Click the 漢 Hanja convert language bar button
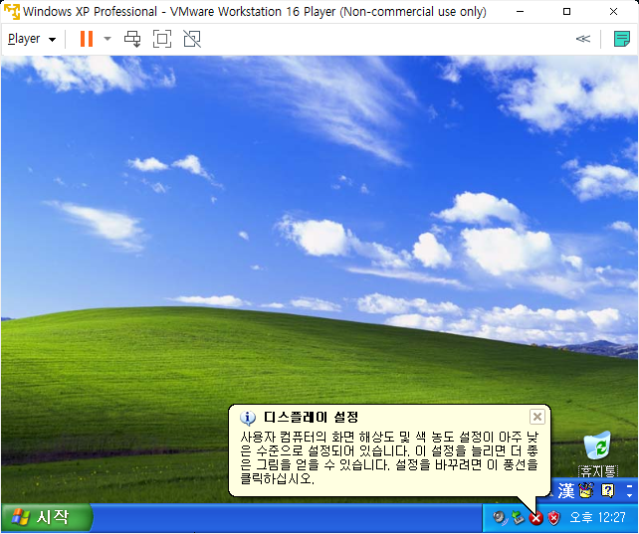This screenshot has width=639, height=534. [566, 491]
